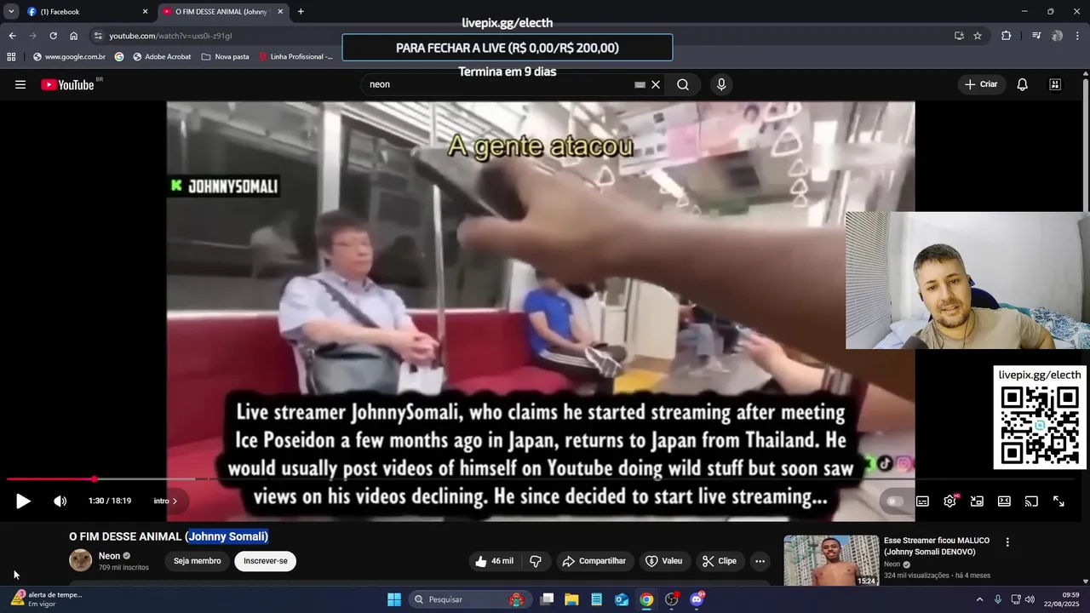Screen dimensions: 1090x613
Task: Toggle the autoplay switch
Action: pos(893,501)
